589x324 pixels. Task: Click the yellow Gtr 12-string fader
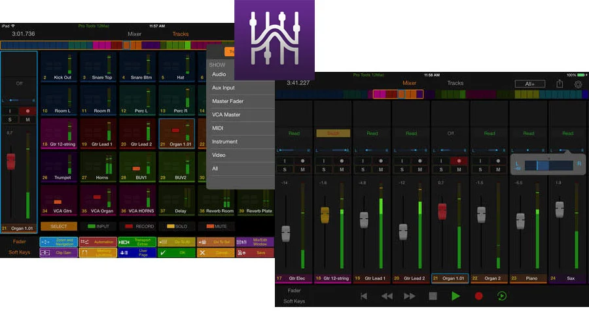(325, 215)
